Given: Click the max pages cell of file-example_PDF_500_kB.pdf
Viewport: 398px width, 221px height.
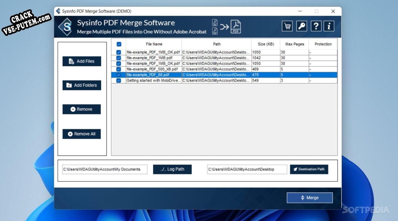Looking at the screenshot, I should point(295,69).
